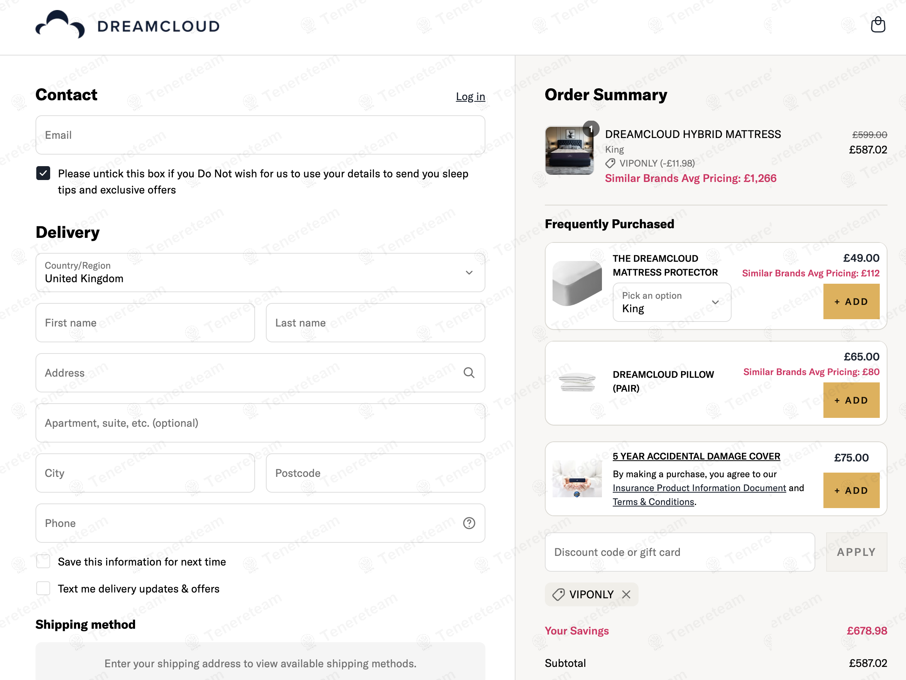Focus the First name field

pos(145,323)
